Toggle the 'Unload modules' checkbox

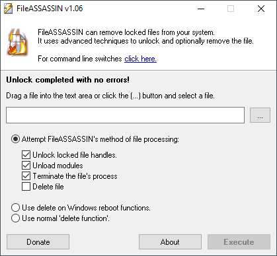[x=26, y=166]
